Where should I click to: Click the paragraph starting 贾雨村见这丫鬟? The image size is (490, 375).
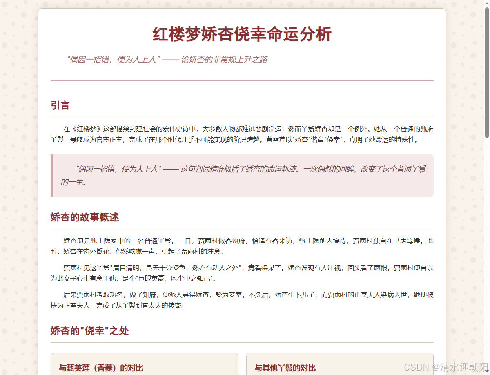(242, 273)
